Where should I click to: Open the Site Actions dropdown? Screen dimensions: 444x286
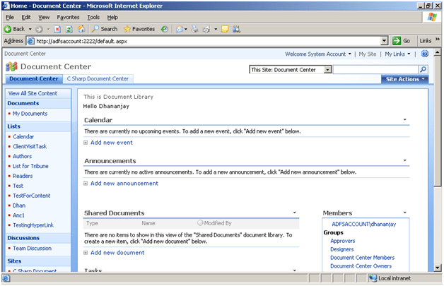(405, 79)
